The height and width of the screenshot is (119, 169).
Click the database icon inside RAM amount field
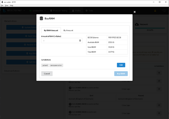pyautogui.click(x=80, y=40)
